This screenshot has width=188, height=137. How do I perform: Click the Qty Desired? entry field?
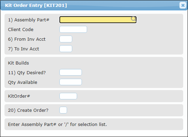point(71,72)
